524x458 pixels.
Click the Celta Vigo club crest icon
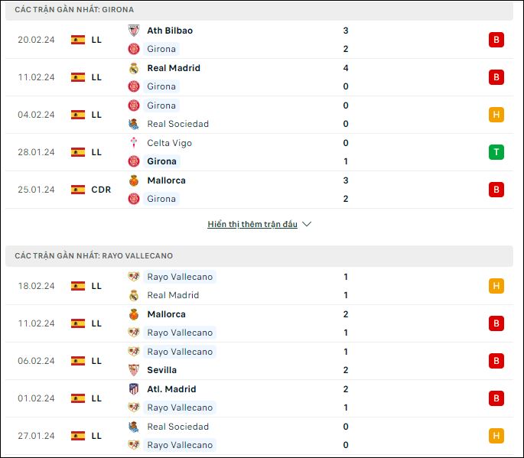(134, 143)
